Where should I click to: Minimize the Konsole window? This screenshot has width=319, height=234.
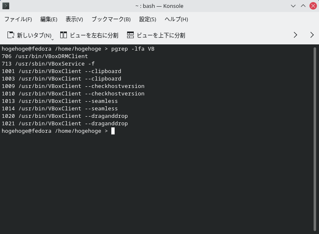(x=293, y=6)
